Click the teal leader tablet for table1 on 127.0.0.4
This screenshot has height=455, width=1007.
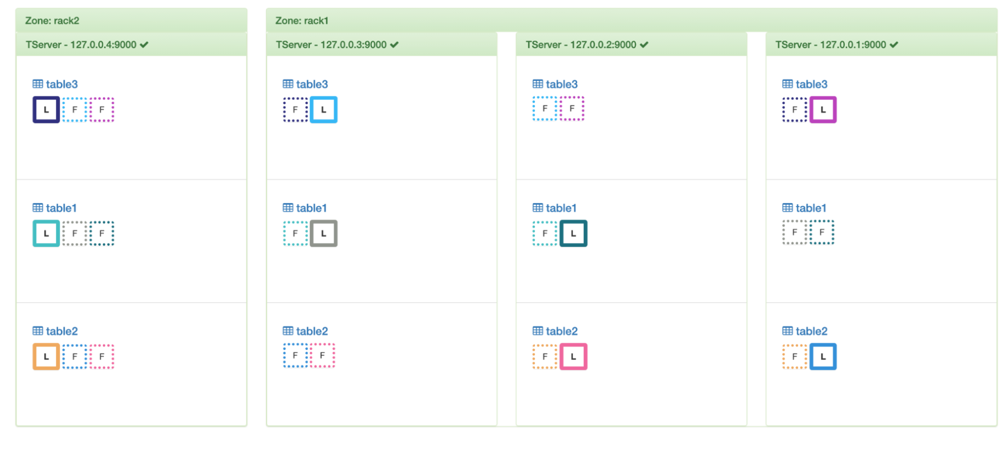tap(45, 233)
